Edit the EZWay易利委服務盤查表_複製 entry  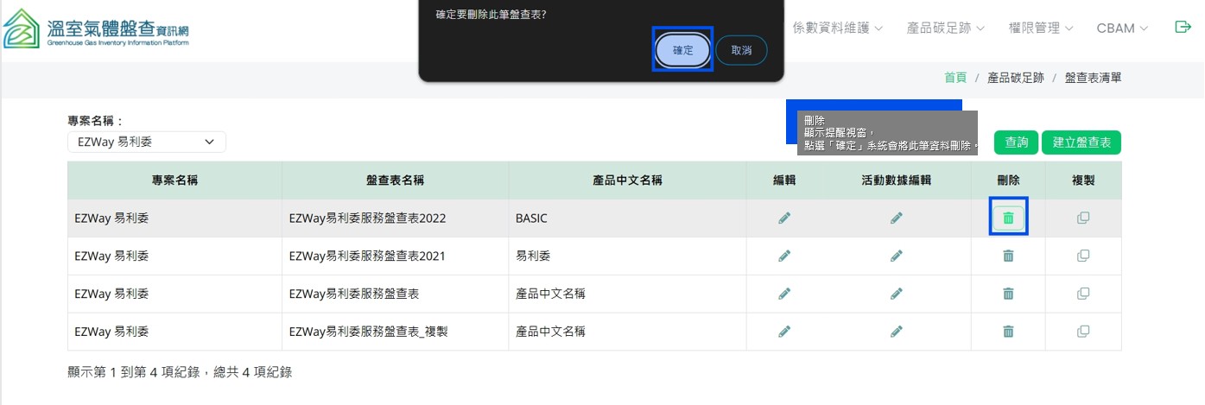783,332
